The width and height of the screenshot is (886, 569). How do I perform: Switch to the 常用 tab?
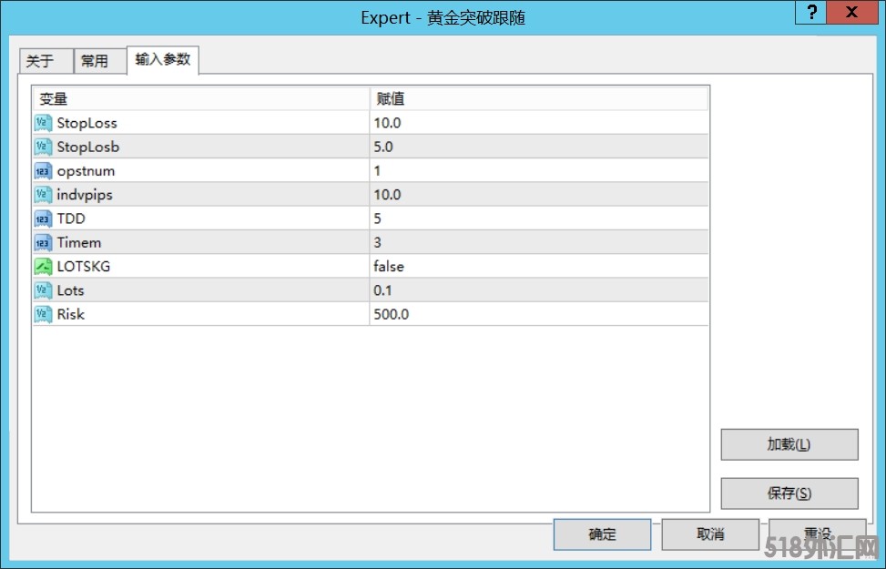click(x=100, y=61)
